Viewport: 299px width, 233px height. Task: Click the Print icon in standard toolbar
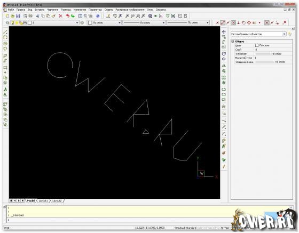pos(30,16)
